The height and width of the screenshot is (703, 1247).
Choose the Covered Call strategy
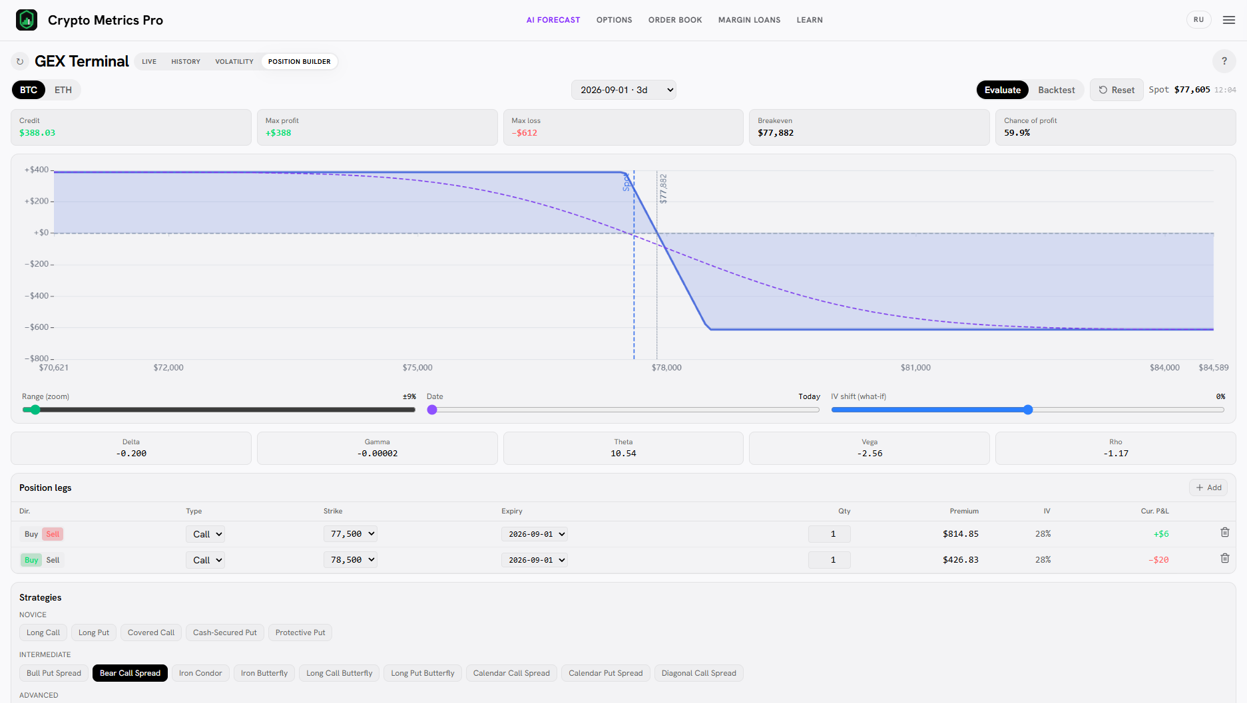(151, 633)
